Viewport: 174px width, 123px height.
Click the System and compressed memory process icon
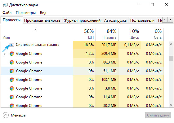pyautogui.click(x=11, y=45)
